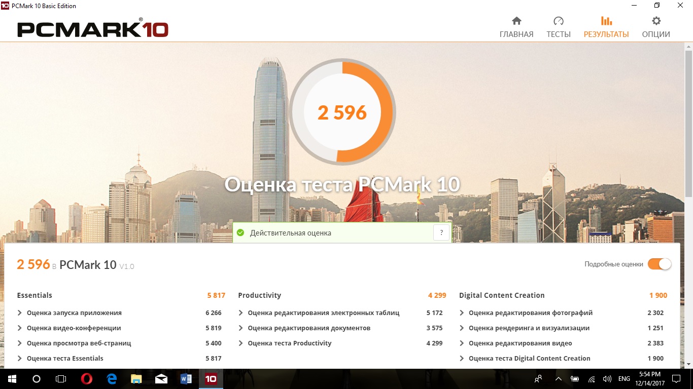Click the ENG language indicator

(624, 379)
